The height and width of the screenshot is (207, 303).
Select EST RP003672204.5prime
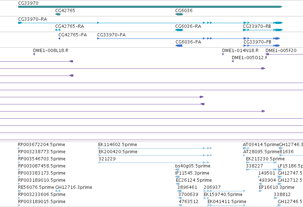click(x=19, y=148)
